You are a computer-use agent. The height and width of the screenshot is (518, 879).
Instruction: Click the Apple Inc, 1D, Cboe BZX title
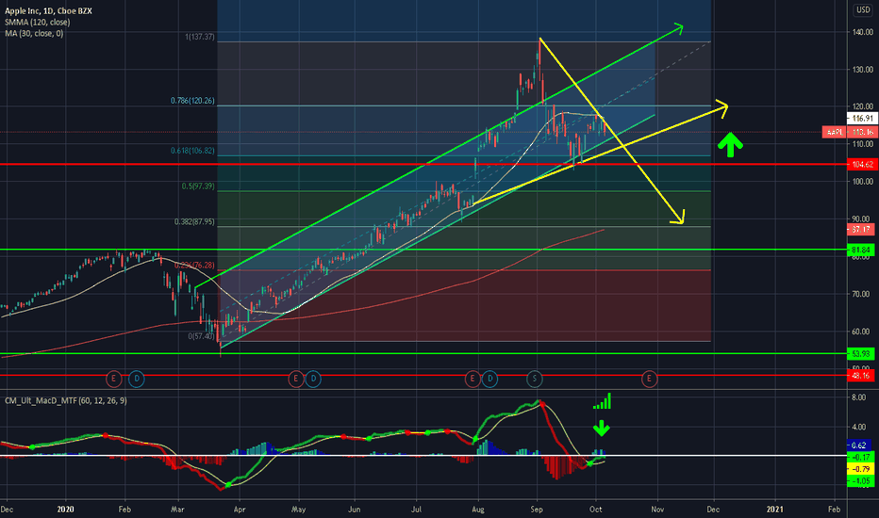pyautogui.click(x=48, y=10)
